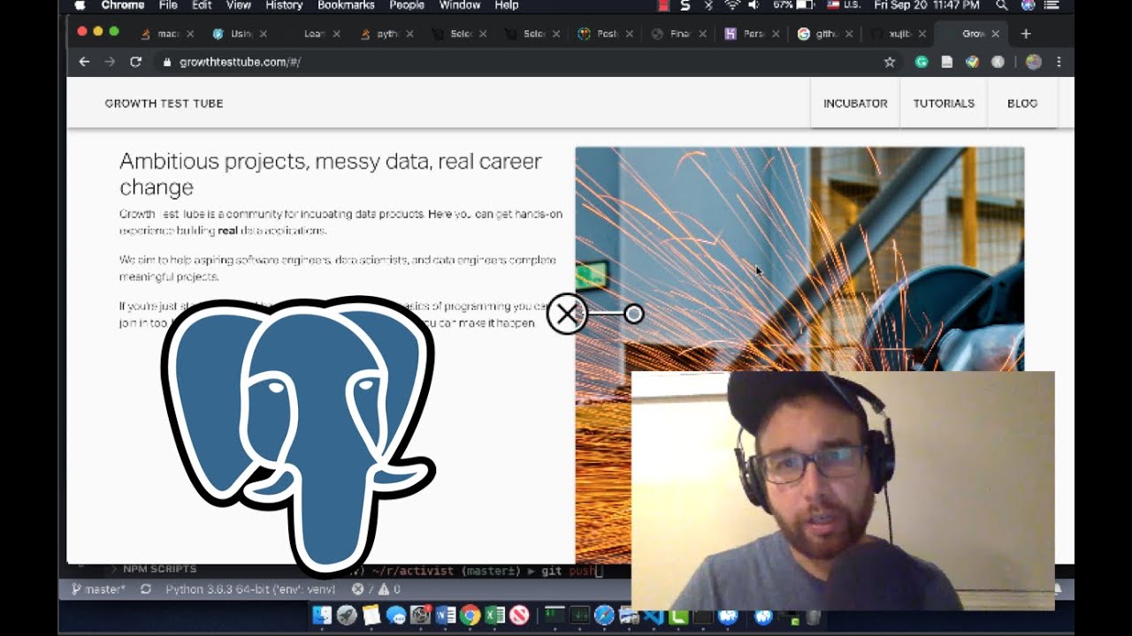
Task: Open Messages from the Dock
Action: tap(396, 616)
